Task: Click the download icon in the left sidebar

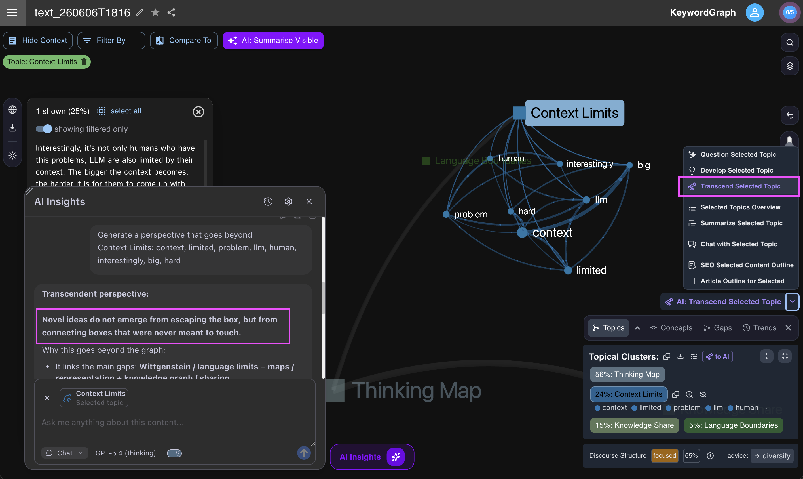Action: (x=12, y=128)
